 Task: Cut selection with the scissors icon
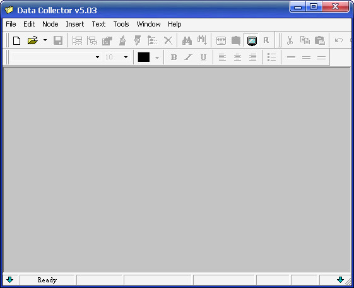[290, 40]
